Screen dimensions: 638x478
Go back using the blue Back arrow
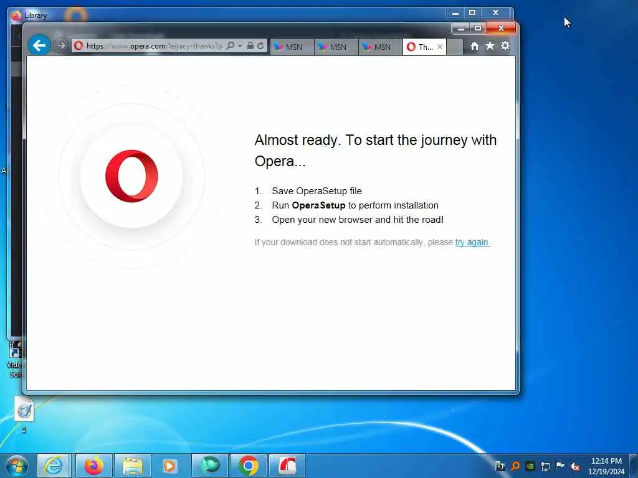click(39, 45)
